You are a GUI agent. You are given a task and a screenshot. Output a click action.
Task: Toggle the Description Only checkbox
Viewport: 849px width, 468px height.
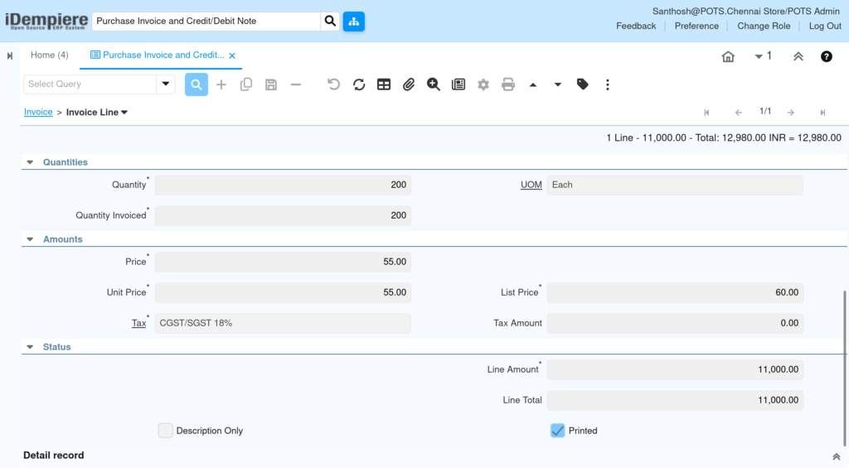(x=165, y=431)
